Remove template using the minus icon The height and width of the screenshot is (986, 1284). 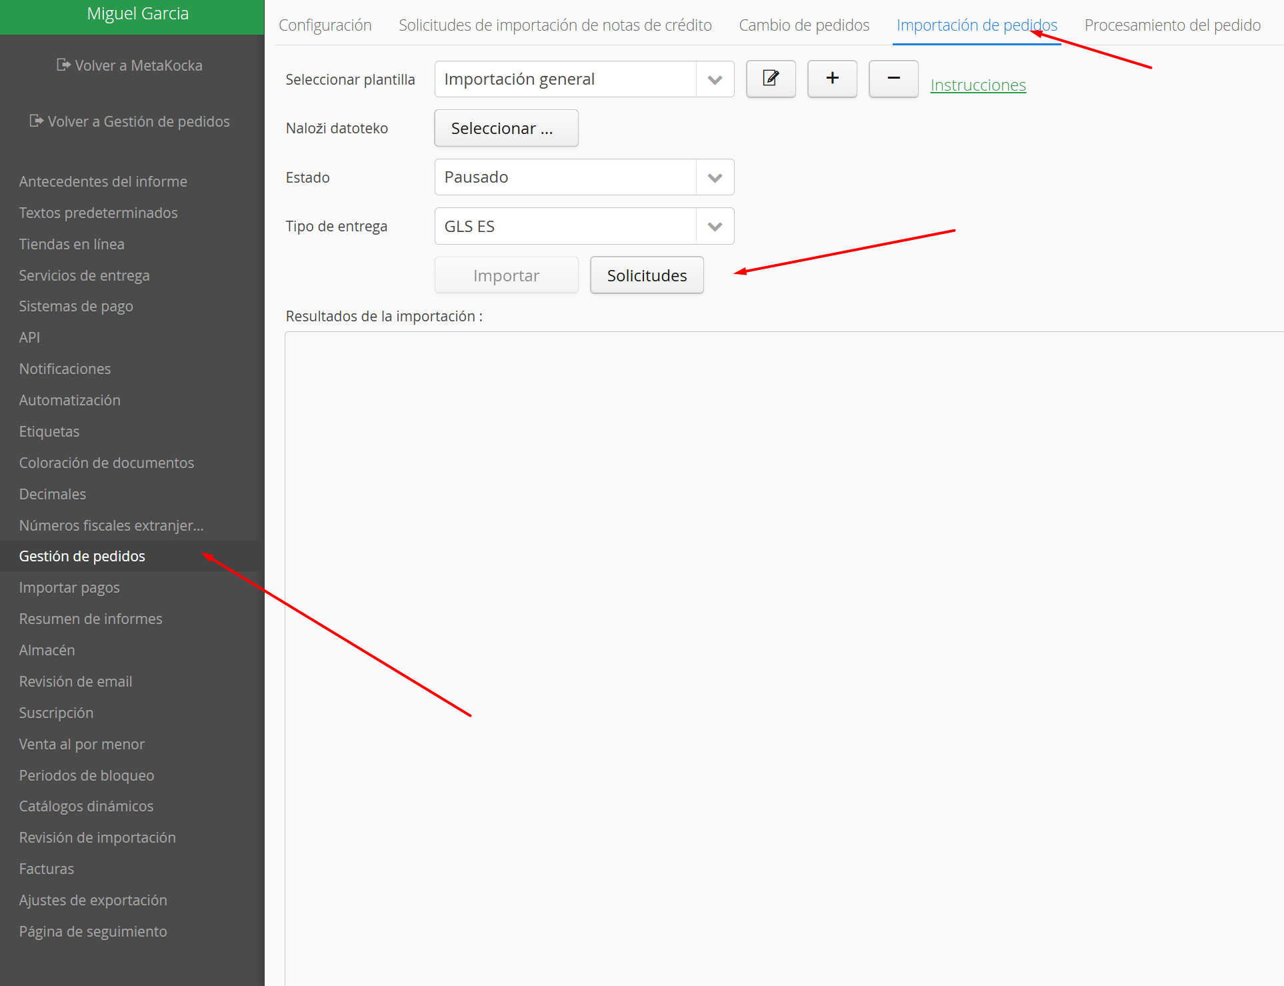[x=893, y=79]
